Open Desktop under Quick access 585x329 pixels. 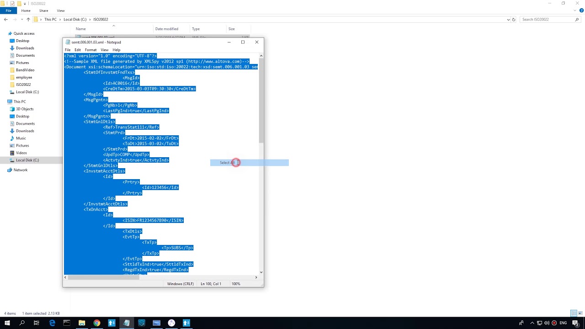[x=22, y=41]
